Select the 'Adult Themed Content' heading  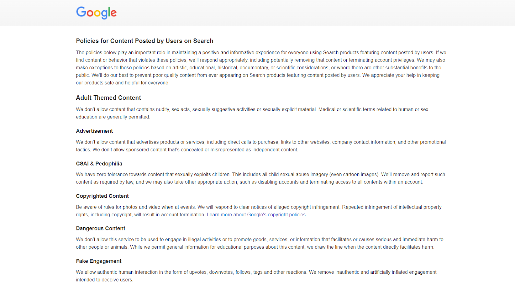(108, 98)
